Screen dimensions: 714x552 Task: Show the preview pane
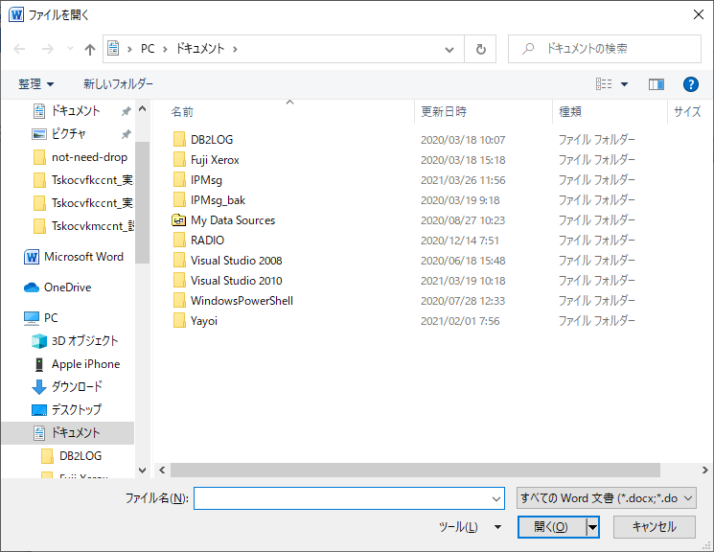(656, 83)
